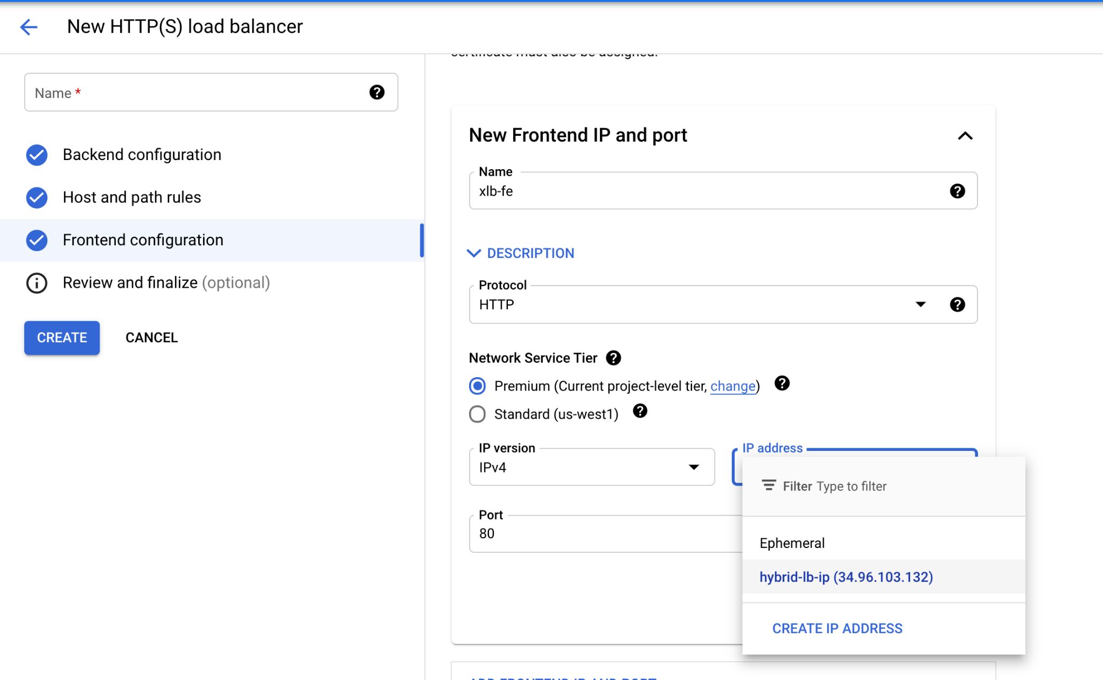
Task: Collapse New Frontend IP and port panel
Action: point(965,136)
